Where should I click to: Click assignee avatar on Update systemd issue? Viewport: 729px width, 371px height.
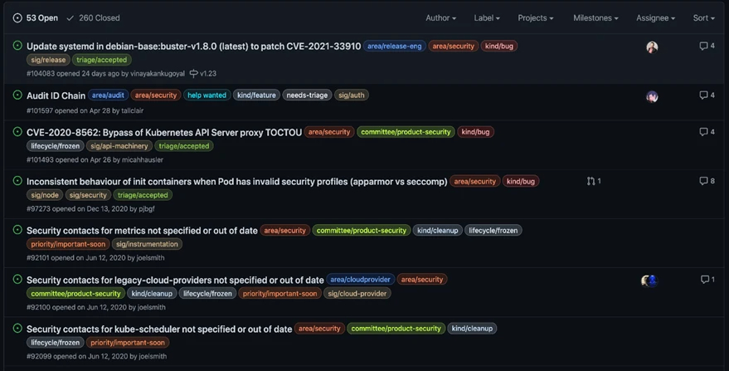652,47
